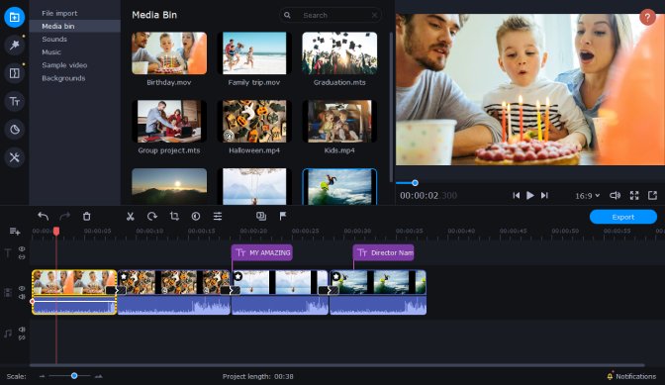This screenshot has height=385, width=665.
Task: Delete selected clip with trash icon
Action: point(86,217)
